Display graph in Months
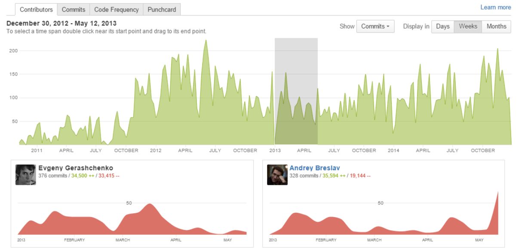 496,26
